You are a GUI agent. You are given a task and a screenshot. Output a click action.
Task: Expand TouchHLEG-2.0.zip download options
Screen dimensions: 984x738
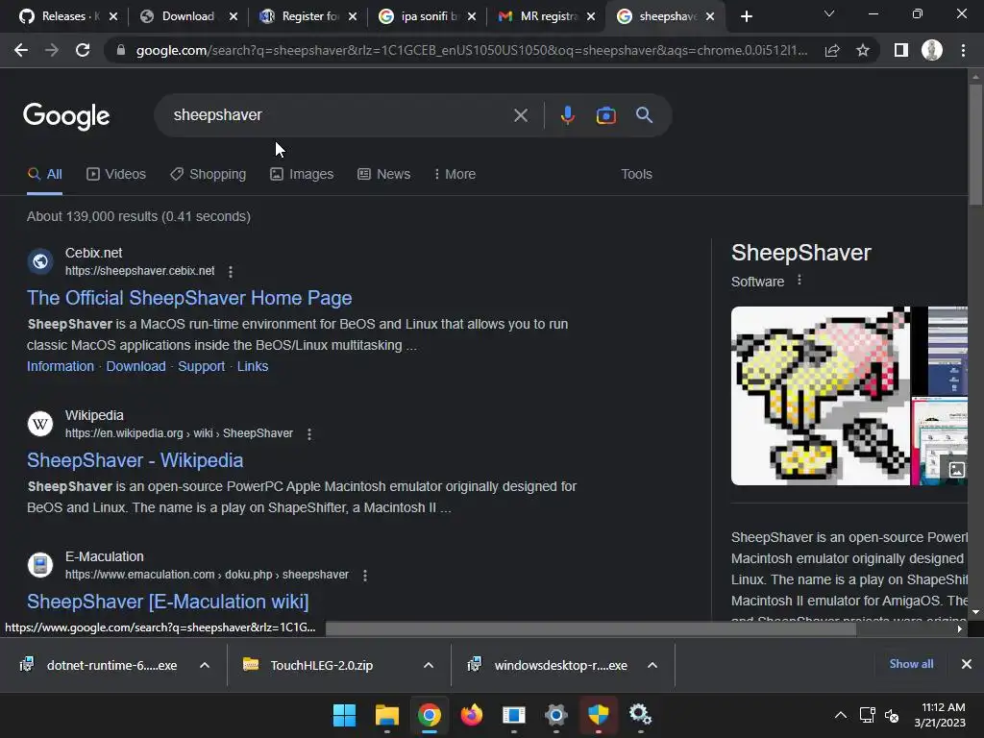tap(429, 665)
